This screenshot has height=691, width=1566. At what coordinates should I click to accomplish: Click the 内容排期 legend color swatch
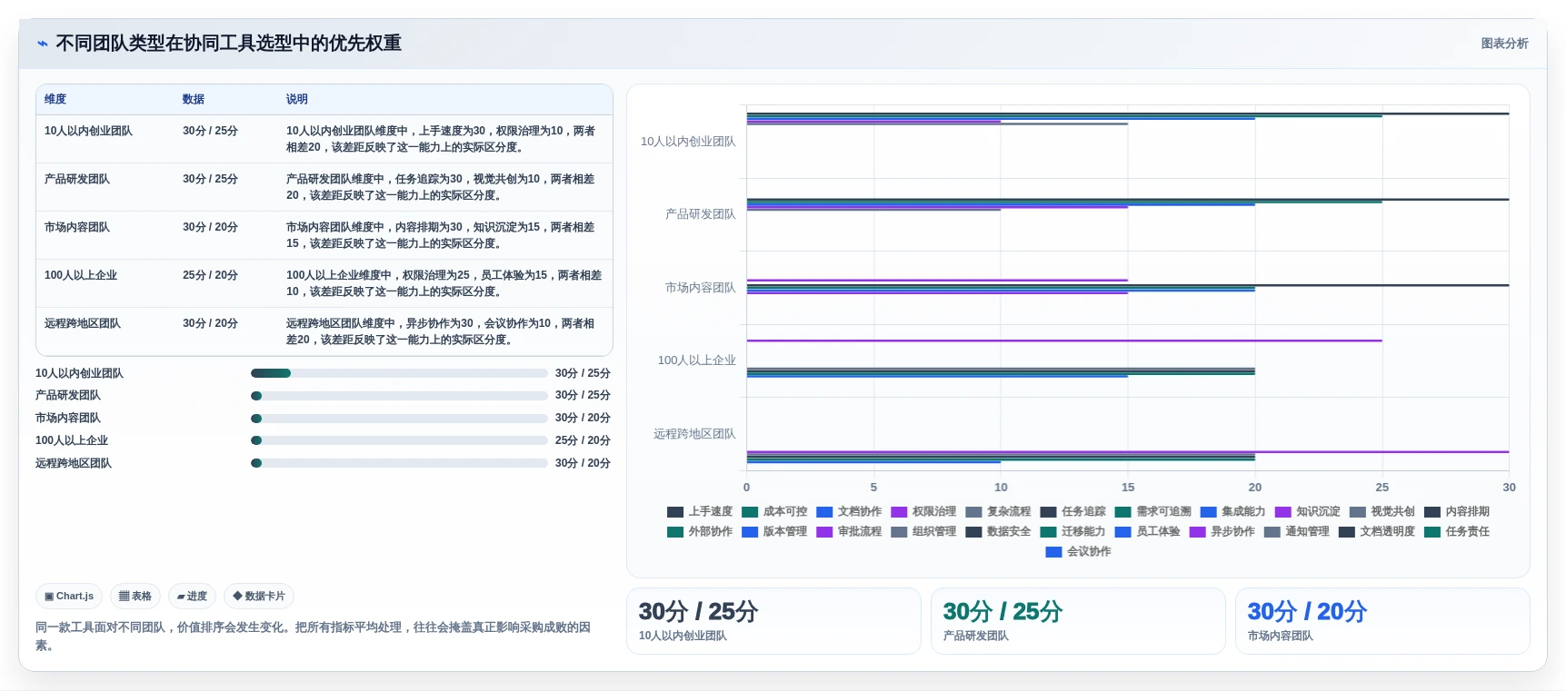(1432, 512)
